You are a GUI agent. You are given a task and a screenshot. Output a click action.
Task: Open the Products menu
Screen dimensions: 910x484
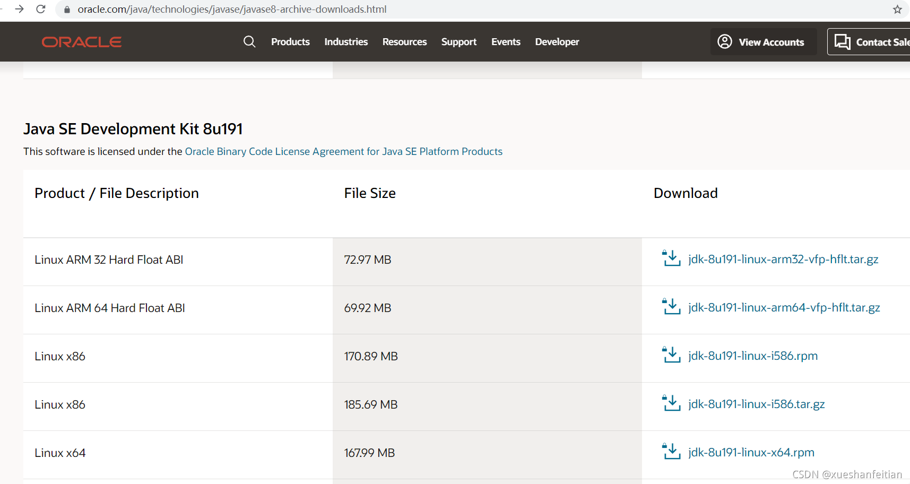coord(290,42)
